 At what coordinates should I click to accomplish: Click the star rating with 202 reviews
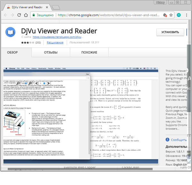point(31,43)
